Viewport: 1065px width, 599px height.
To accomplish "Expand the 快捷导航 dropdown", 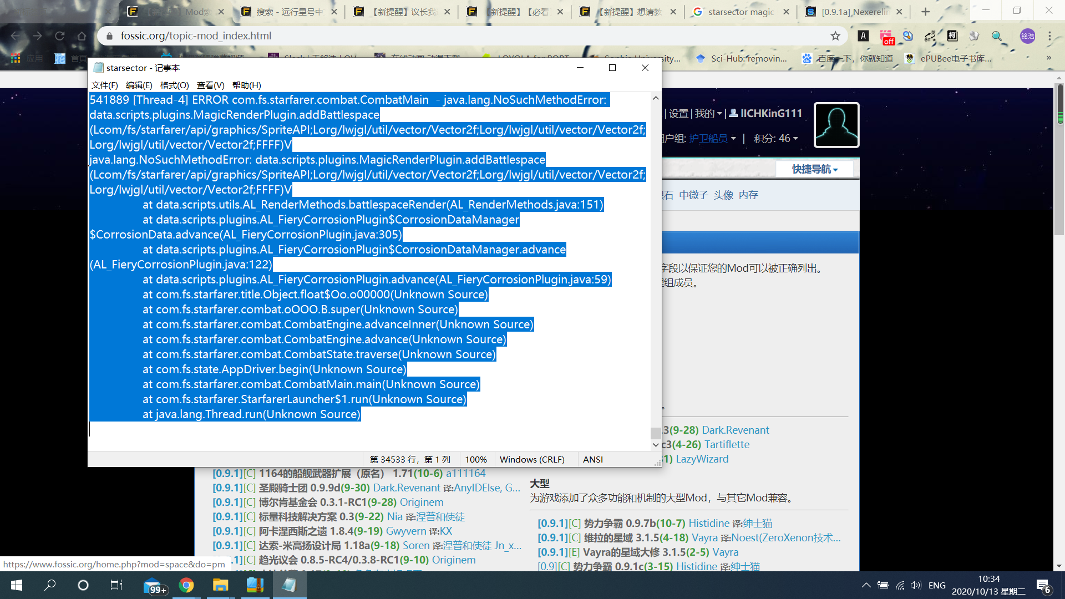I will pyautogui.click(x=814, y=169).
